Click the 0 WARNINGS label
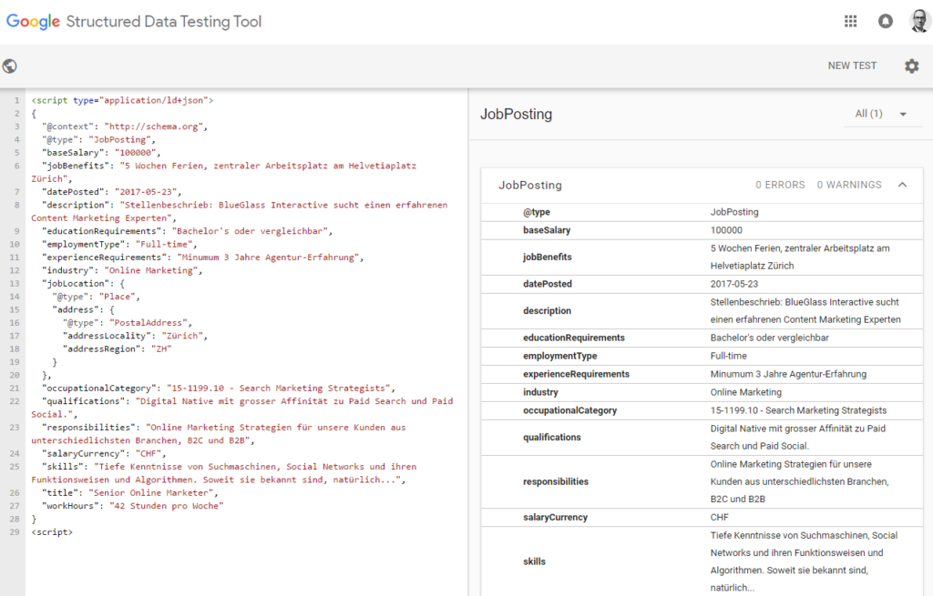 coord(848,185)
